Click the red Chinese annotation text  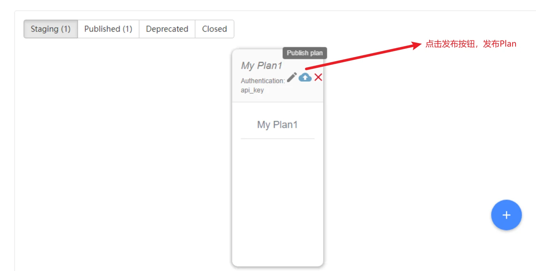(x=471, y=44)
